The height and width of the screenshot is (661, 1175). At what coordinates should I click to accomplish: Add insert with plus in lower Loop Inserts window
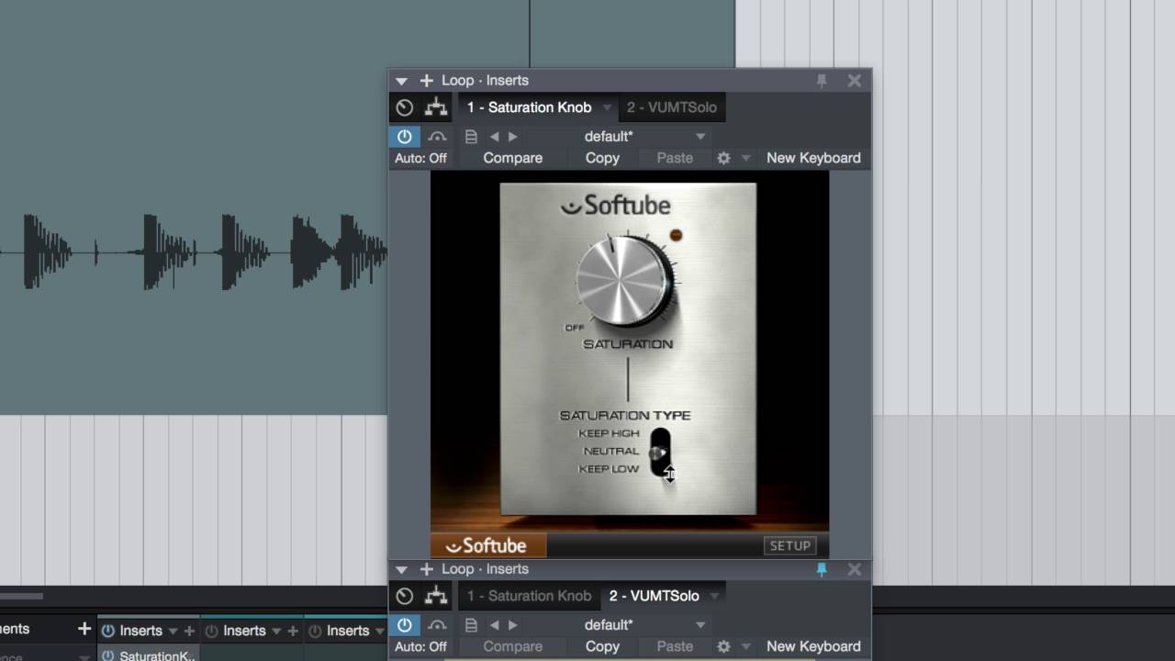pyautogui.click(x=426, y=569)
